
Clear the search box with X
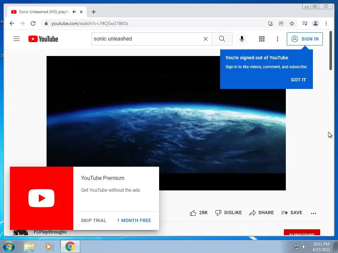click(206, 39)
